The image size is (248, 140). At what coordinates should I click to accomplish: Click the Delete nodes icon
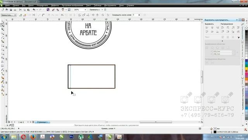[24, 15]
